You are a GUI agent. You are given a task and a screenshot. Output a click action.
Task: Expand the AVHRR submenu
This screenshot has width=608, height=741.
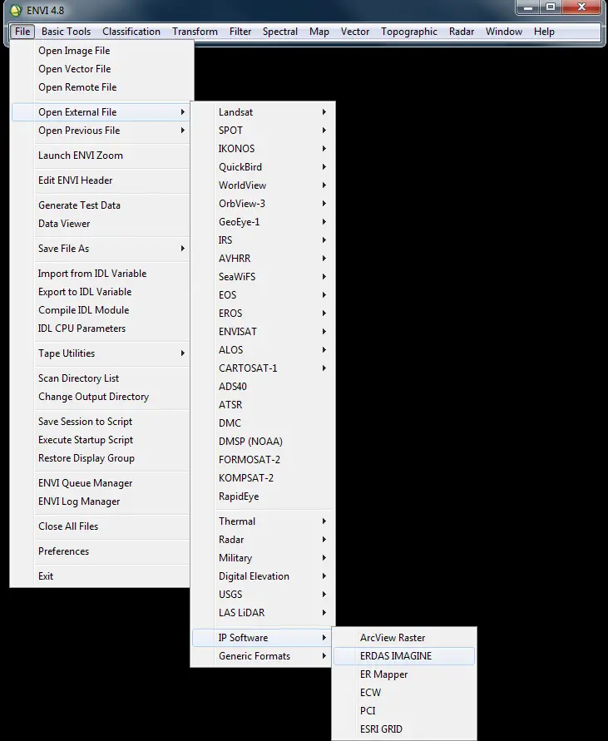click(x=263, y=259)
